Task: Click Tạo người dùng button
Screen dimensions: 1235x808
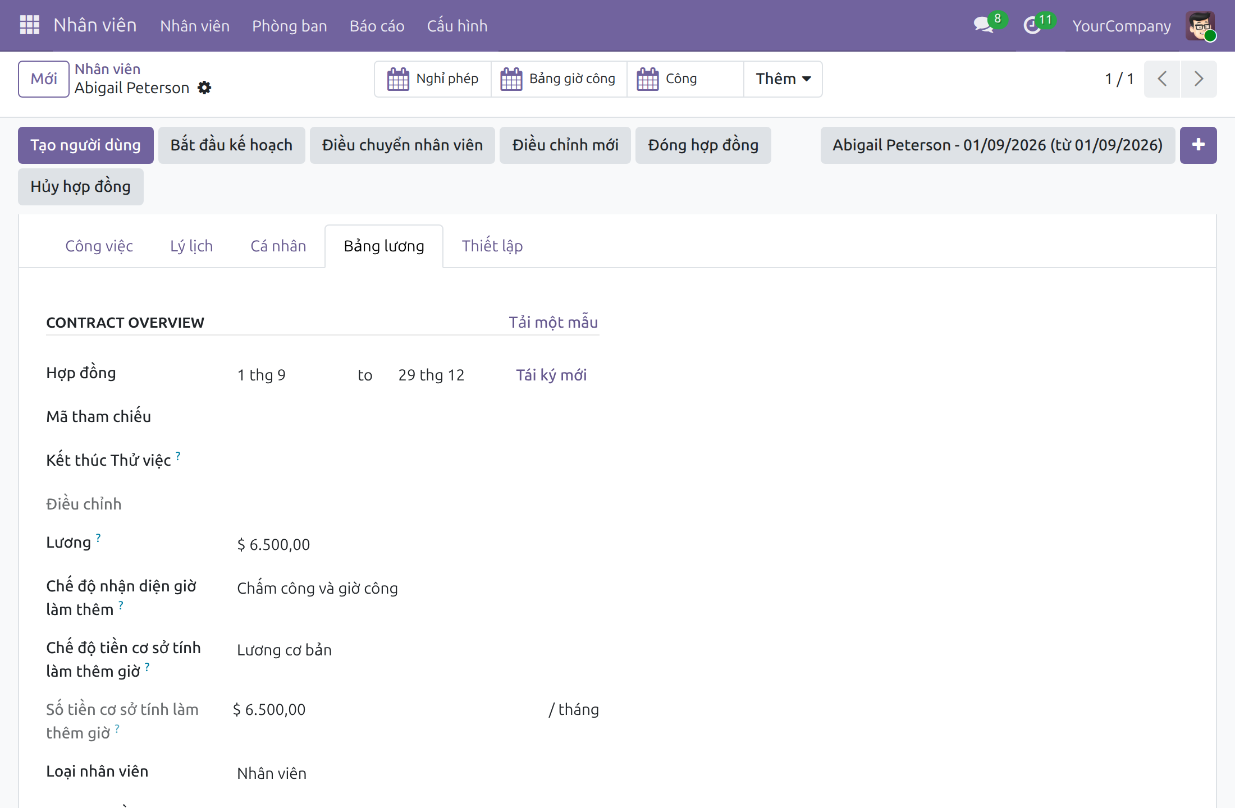Action: [85, 145]
